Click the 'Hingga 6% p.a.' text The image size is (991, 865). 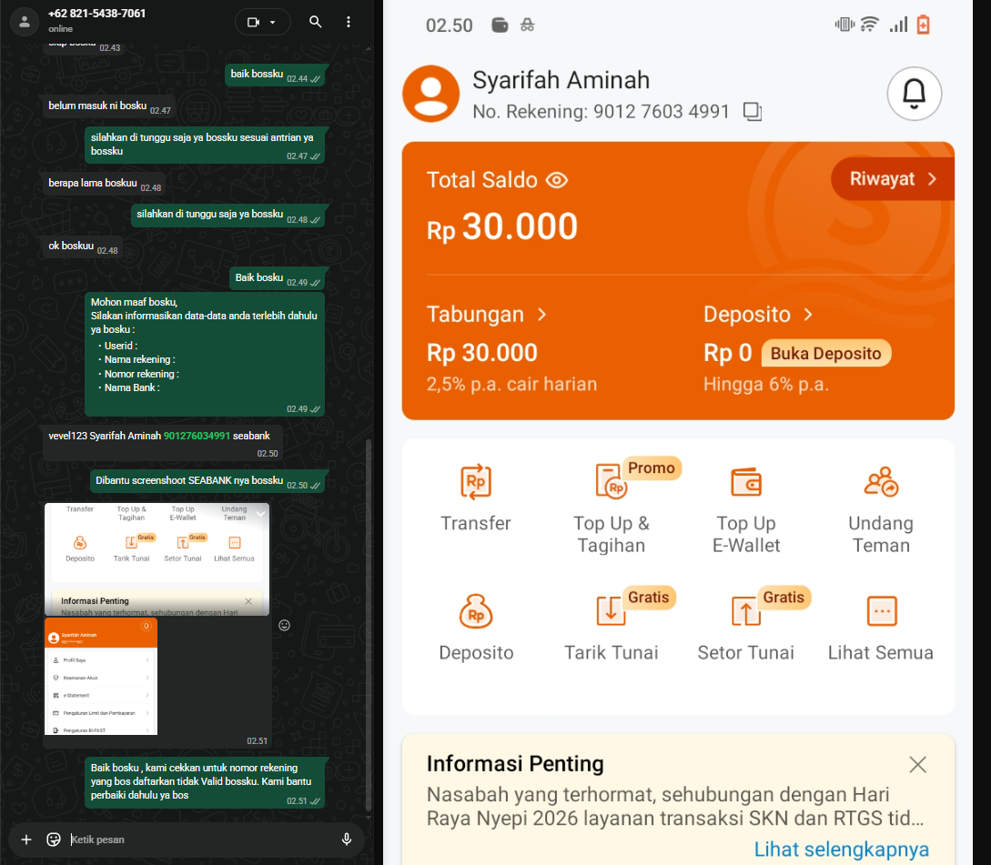766,384
